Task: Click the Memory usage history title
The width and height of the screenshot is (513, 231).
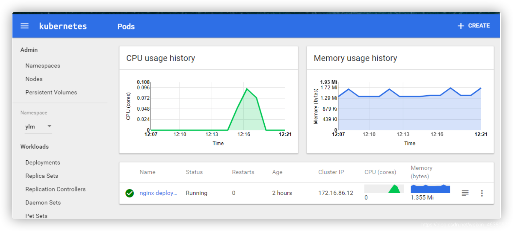Action: 355,58
